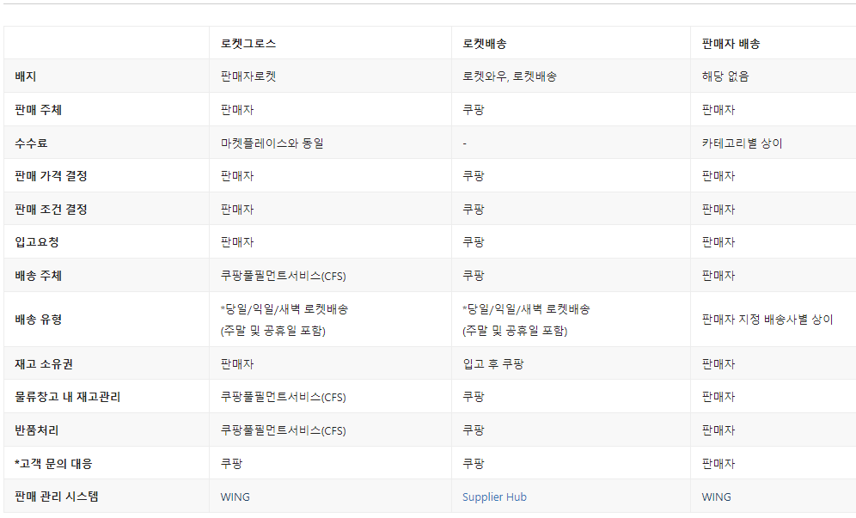The width and height of the screenshot is (856, 518).
Task: Click the 판매자 배송 column header
Action: [x=731, y=44]
